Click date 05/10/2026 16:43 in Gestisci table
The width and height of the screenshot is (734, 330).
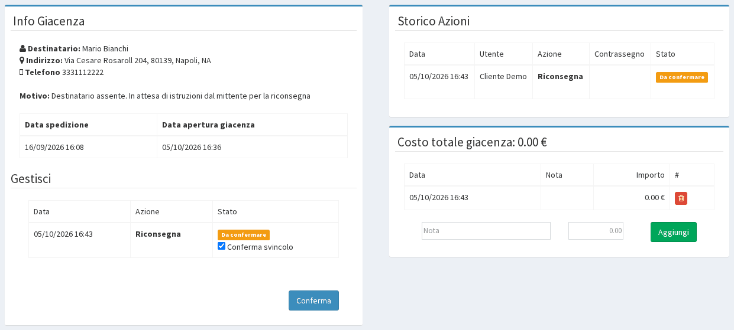tap(63, 234)
